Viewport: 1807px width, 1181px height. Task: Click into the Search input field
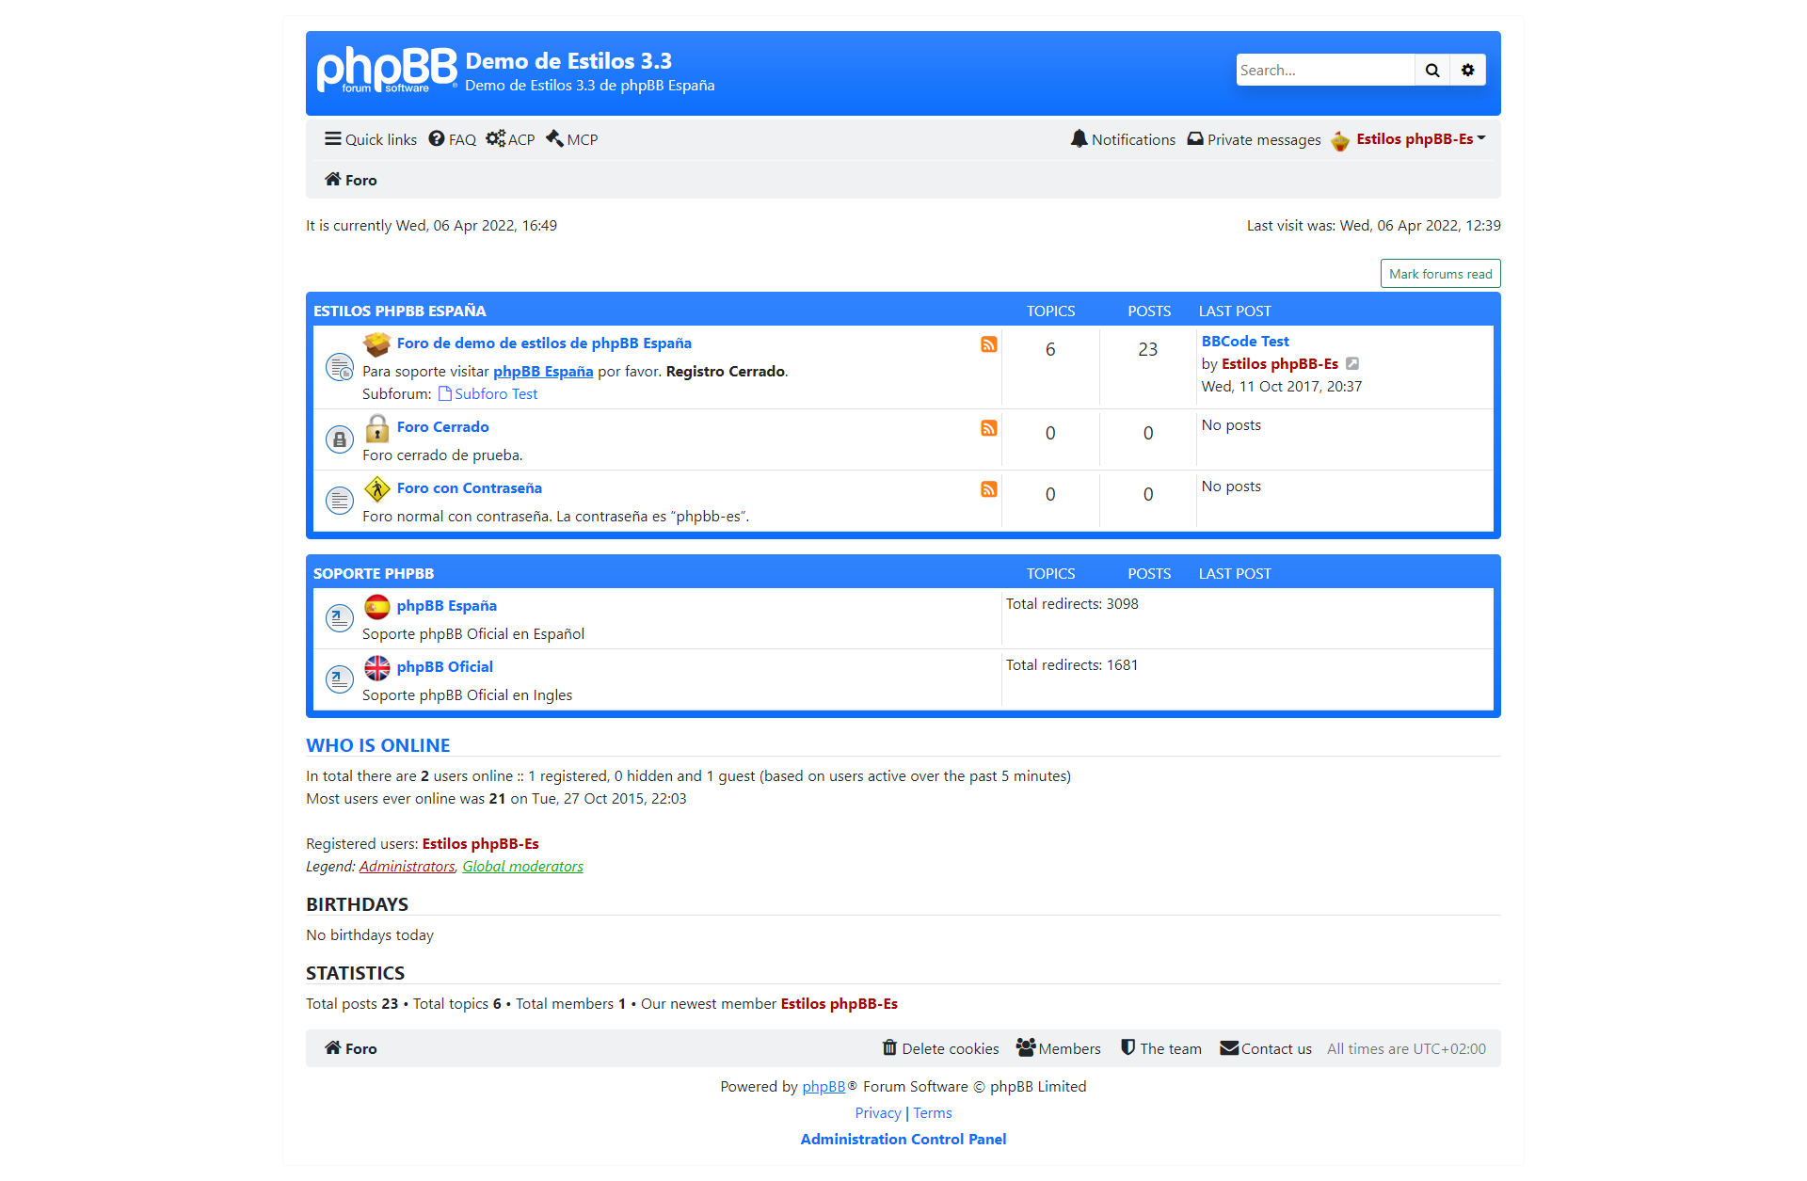(x=1324, y=71)
